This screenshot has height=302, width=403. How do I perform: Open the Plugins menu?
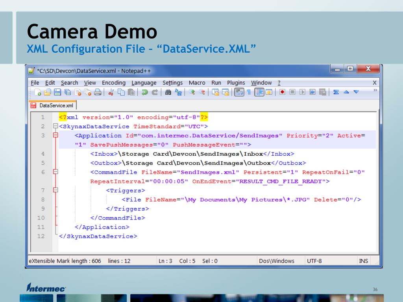click(x=236, y=83)
